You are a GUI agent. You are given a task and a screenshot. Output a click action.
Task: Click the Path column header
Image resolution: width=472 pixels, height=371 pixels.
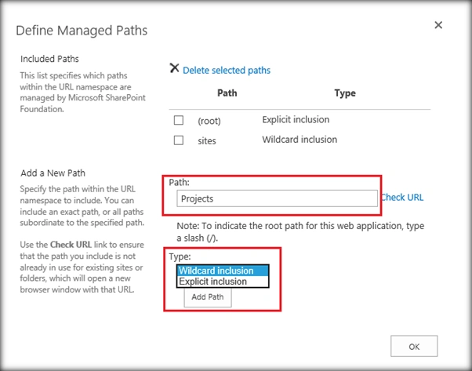[x=227, y=93]
